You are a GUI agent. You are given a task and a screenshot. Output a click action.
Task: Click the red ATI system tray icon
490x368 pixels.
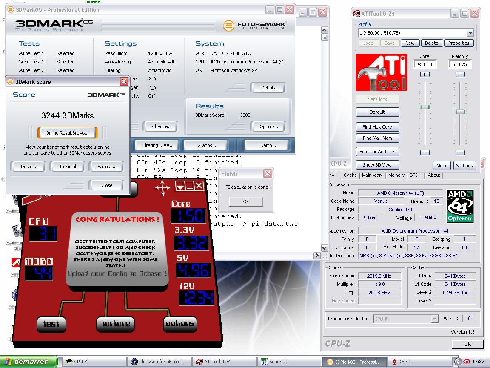466,362
